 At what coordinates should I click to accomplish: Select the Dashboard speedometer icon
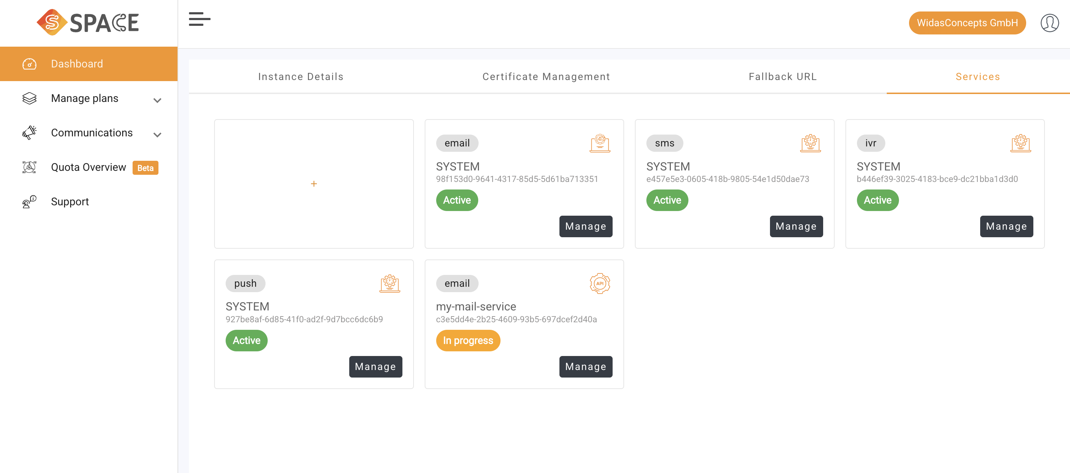point(29,64)
